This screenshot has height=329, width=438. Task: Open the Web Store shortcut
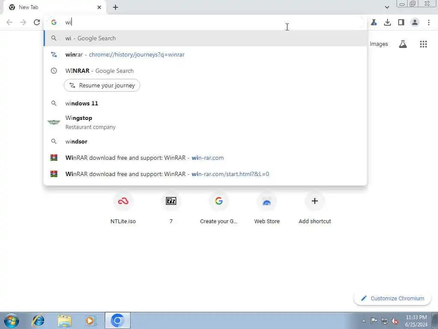267,208
